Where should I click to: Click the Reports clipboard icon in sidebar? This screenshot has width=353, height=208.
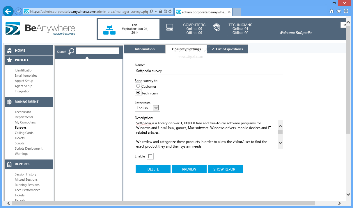tap(9, 164)
